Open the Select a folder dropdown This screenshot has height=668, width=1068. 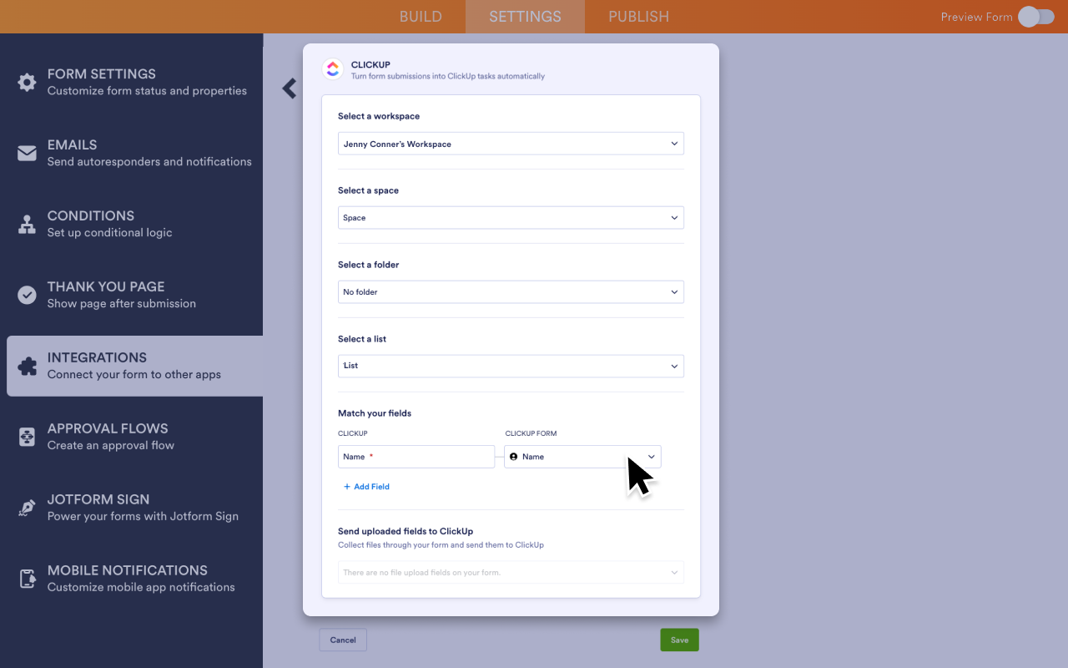coord(511,292)
